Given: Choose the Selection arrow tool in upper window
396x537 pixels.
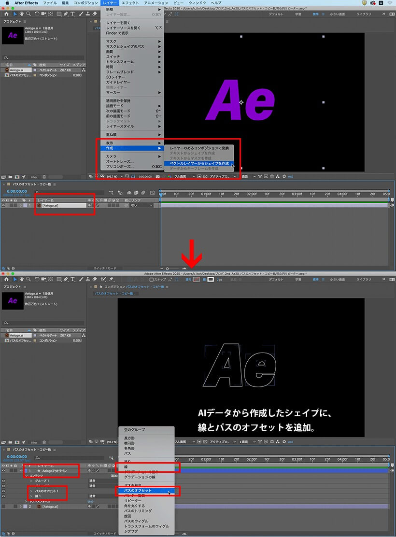Looking at the screenshot, I should (15, 14).
